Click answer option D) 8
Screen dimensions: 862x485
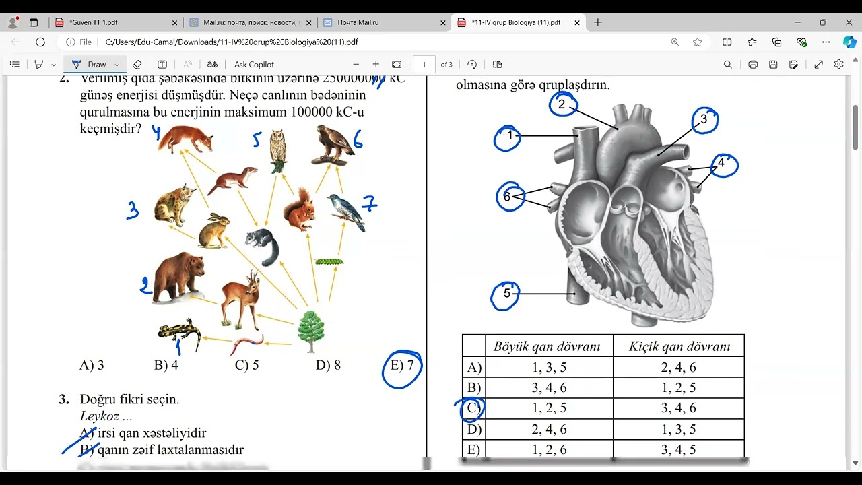click(x=328, y=366)
